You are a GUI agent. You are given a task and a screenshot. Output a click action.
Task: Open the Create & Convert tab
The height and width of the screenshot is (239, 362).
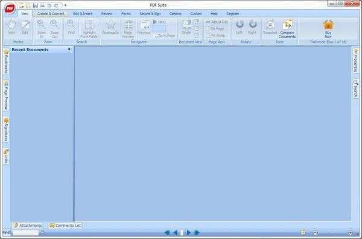pyautogui.click(x=51, y=14)
